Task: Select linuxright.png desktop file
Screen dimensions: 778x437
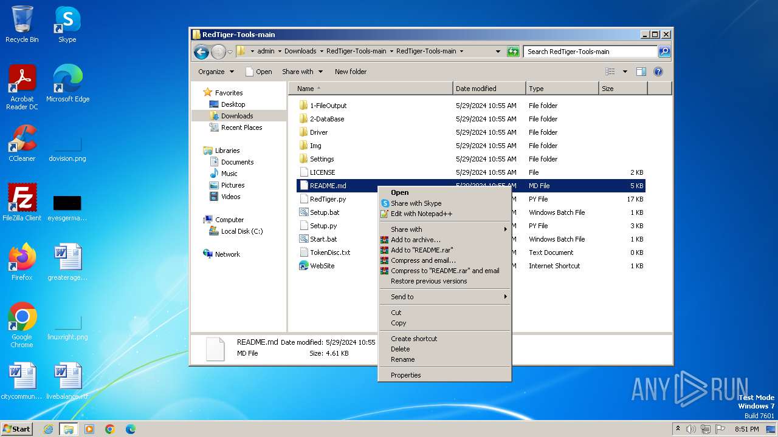Action: pos(67,328)
